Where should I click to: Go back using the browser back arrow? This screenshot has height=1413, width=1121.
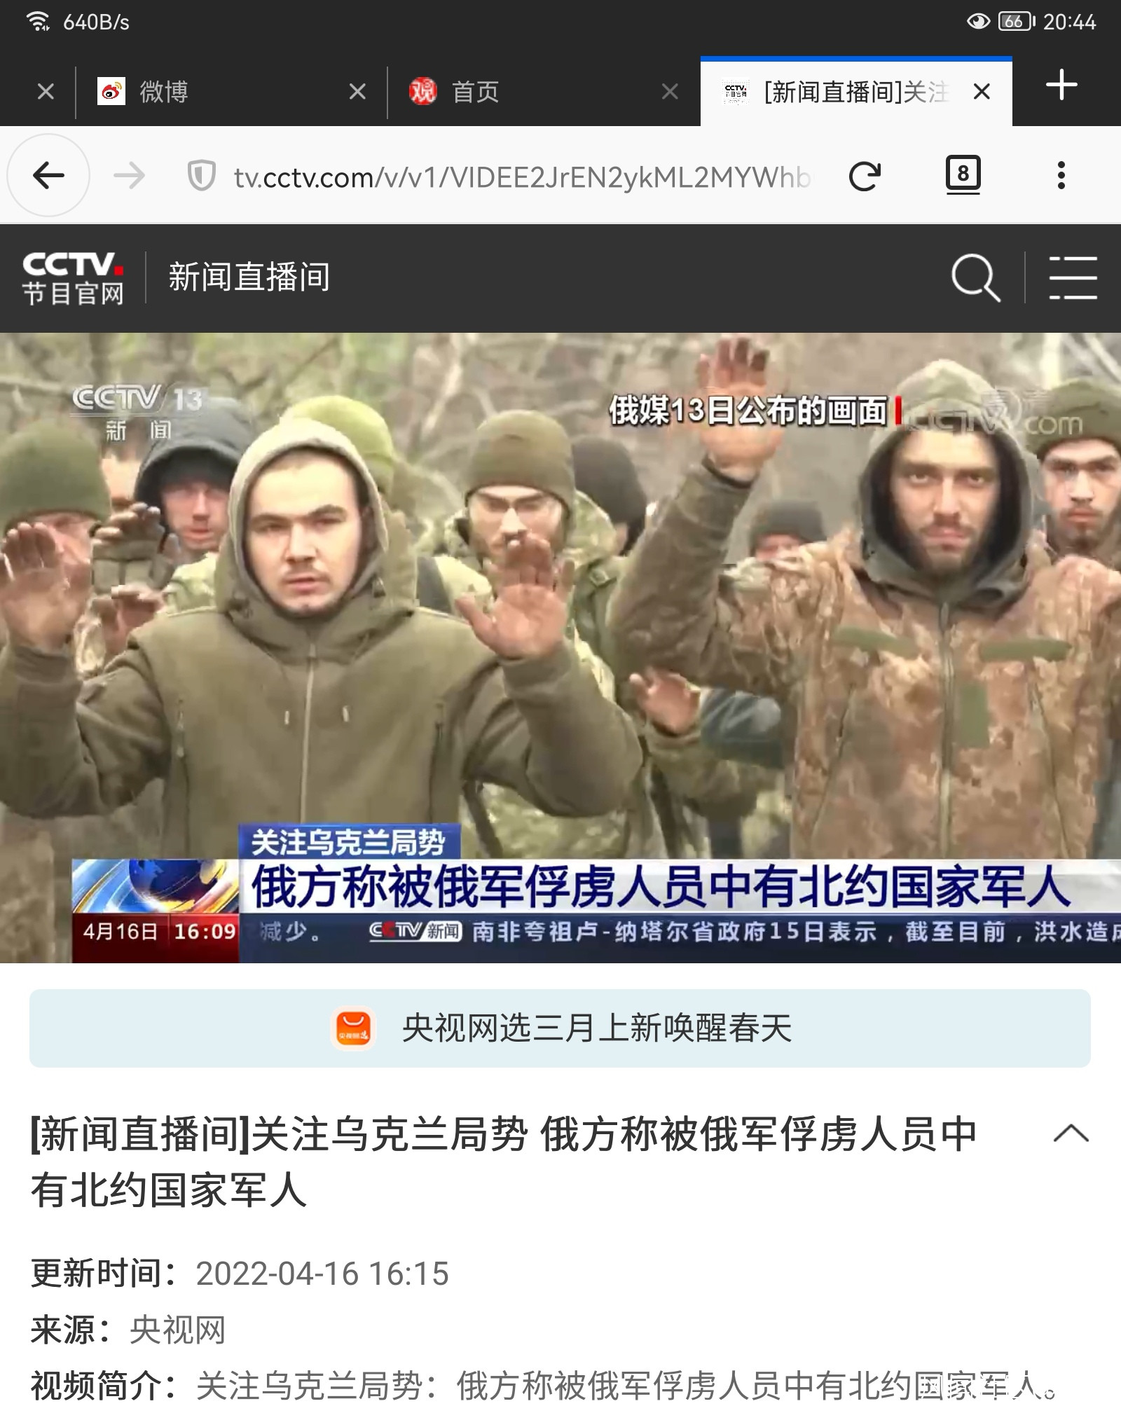tap(48, 175)
